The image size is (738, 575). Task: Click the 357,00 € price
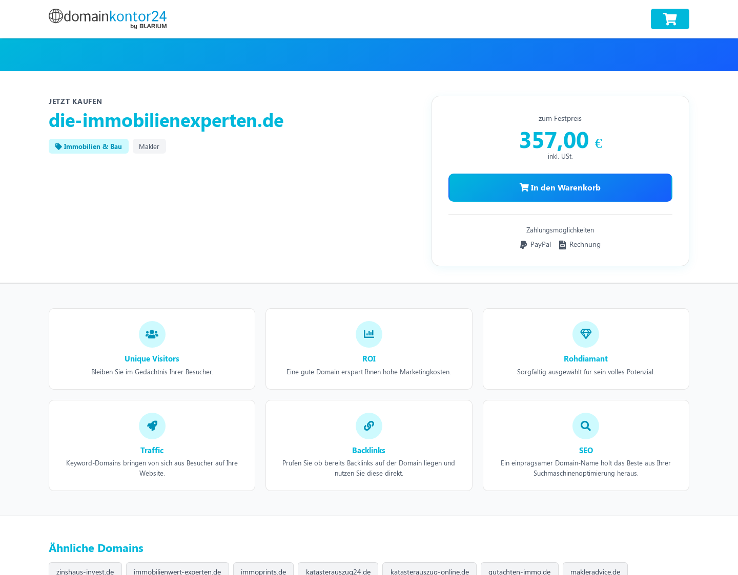[x=560, y=140]
